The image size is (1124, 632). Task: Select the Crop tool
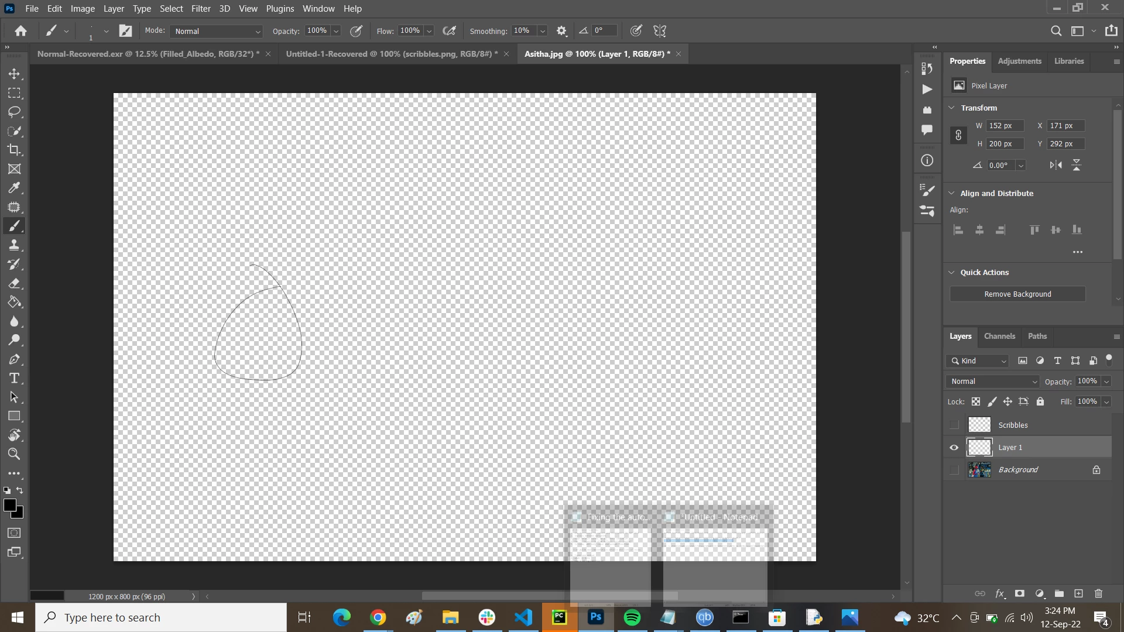(14, 150)
